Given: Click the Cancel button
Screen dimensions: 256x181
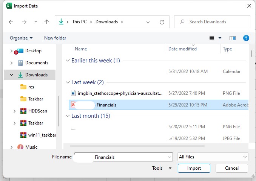Looking at the screenshot, I should point(232,168).
